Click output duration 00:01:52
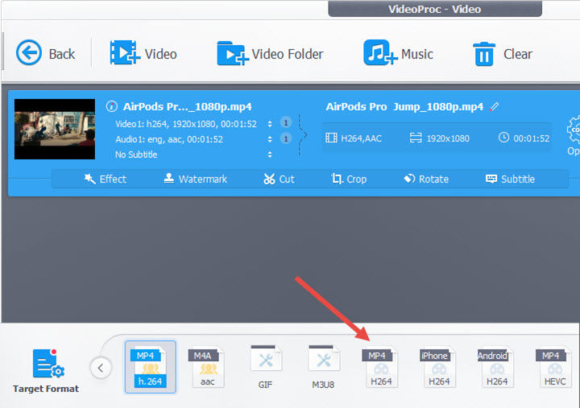The image size is (580, 408). pos(524,138)
